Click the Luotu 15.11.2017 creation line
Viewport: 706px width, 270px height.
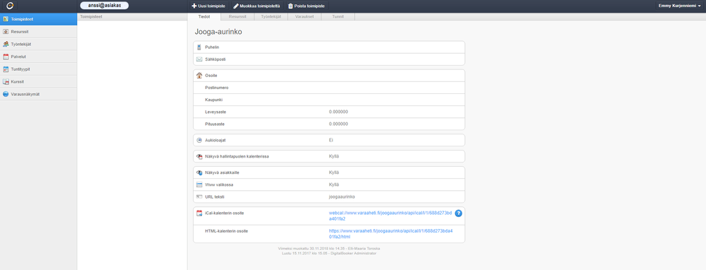[329, 253]
